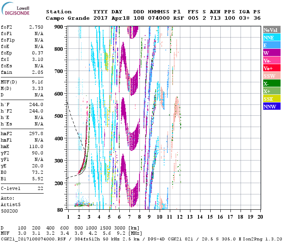Click the time 074000 in header
283x242 pixels.
pyautogui.click(x=158, y=18)
